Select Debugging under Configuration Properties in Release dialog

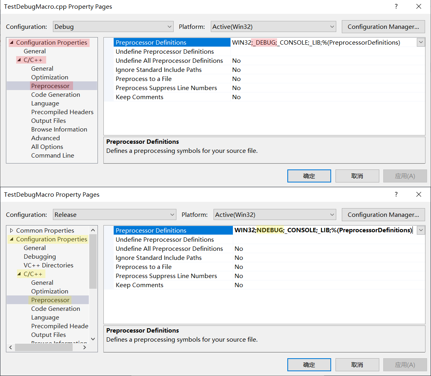pyautogui.click(x=39, y=256)
